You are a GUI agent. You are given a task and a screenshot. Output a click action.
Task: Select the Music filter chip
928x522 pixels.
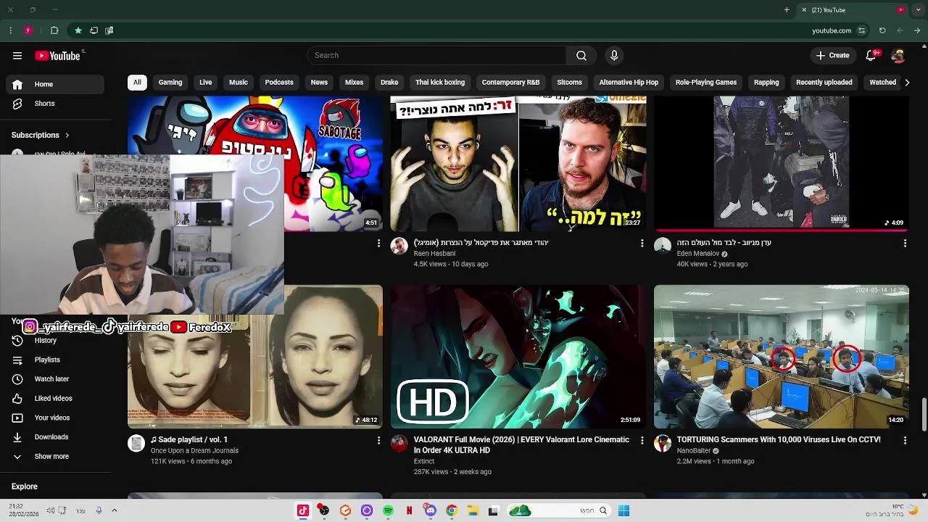(x=239, y=82)
